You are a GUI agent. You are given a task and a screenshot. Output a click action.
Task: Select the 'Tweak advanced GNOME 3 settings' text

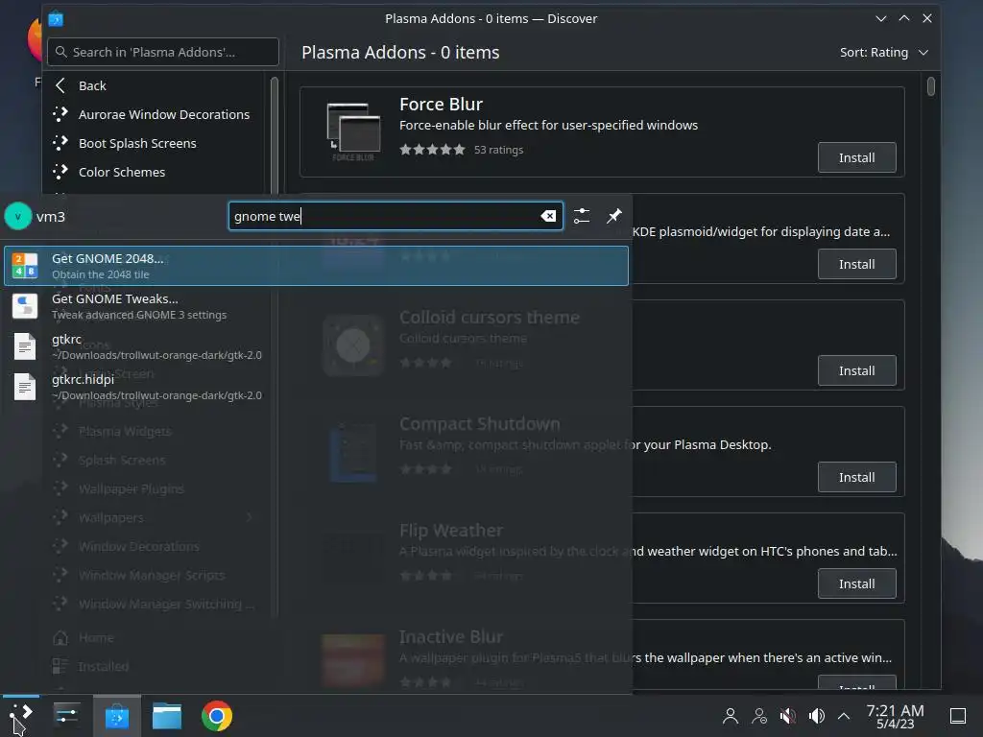(x=139, y=315)
